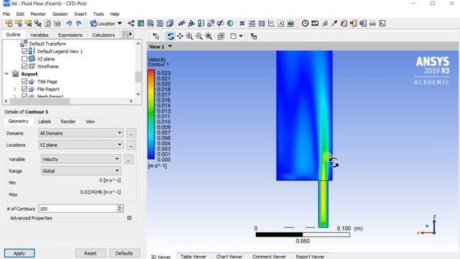Click the Text (ABC) insert icon
Screen dimensions: 460x259
click(x=182, y=24)
